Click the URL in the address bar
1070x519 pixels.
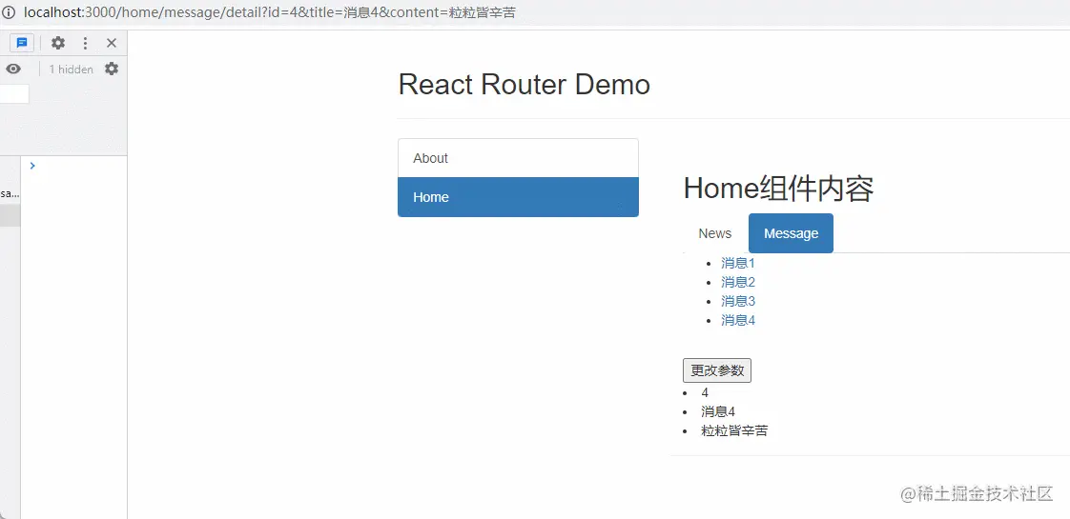[270, 13]
